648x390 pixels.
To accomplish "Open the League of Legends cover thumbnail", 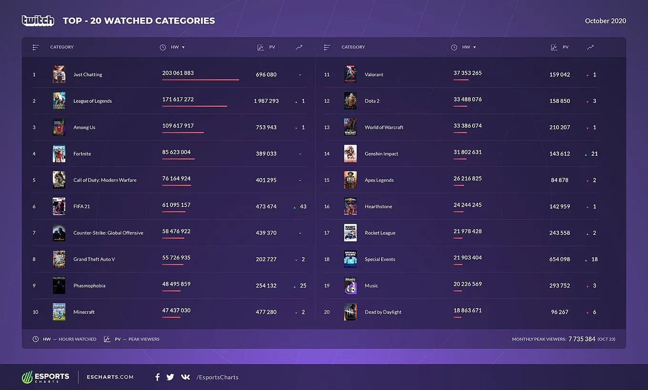I will point(59,101).
